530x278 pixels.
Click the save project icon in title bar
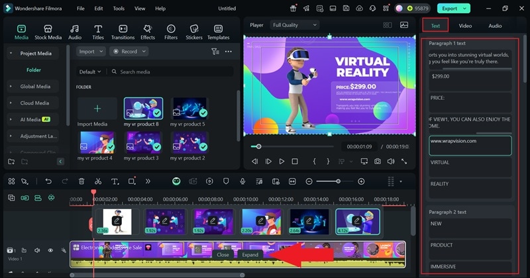[x=346, y=9]
